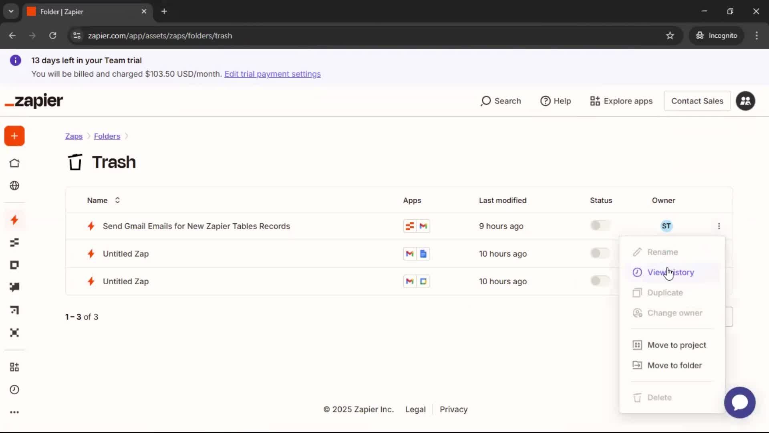
Task: Select Delete in context menu
Action: click(672, 398)
